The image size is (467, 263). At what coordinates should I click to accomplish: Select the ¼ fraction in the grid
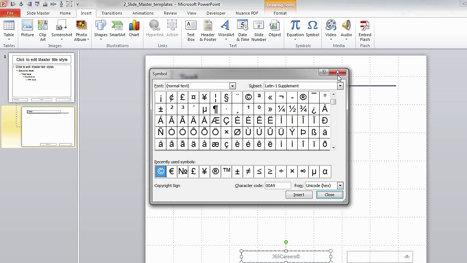(281, 109)
